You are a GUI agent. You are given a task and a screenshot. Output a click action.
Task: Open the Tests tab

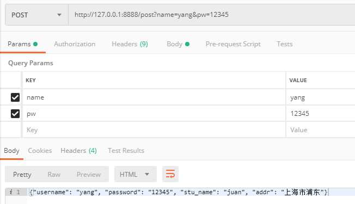(285, 44)
